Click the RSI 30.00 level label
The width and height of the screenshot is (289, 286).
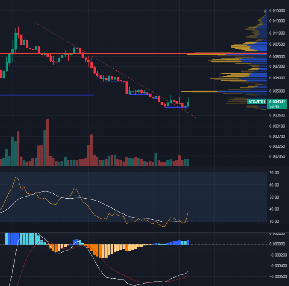(x=274, y=222)
